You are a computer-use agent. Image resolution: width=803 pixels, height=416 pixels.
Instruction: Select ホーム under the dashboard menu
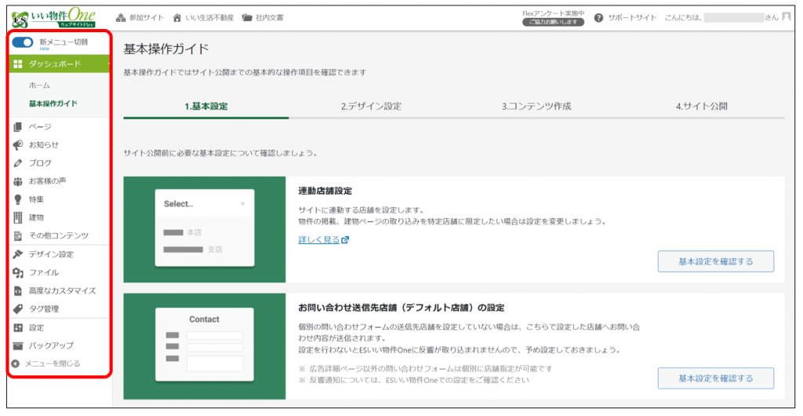39,85
